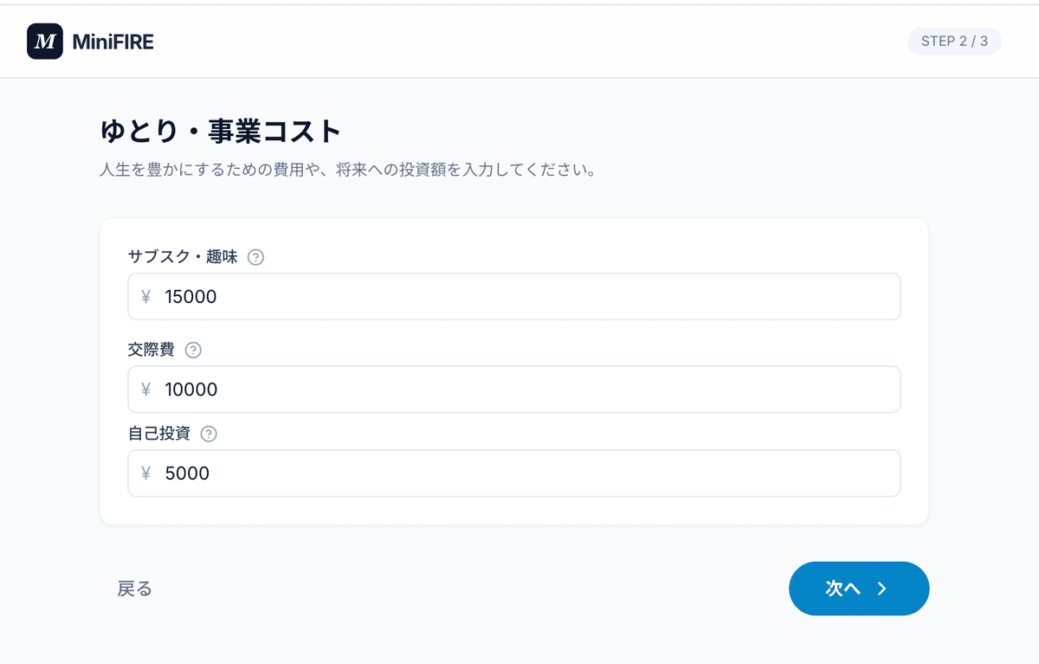1039x664 pixels.
Task: Click the chevron arrow inside the 次へ button
Action: click(882, 588)
